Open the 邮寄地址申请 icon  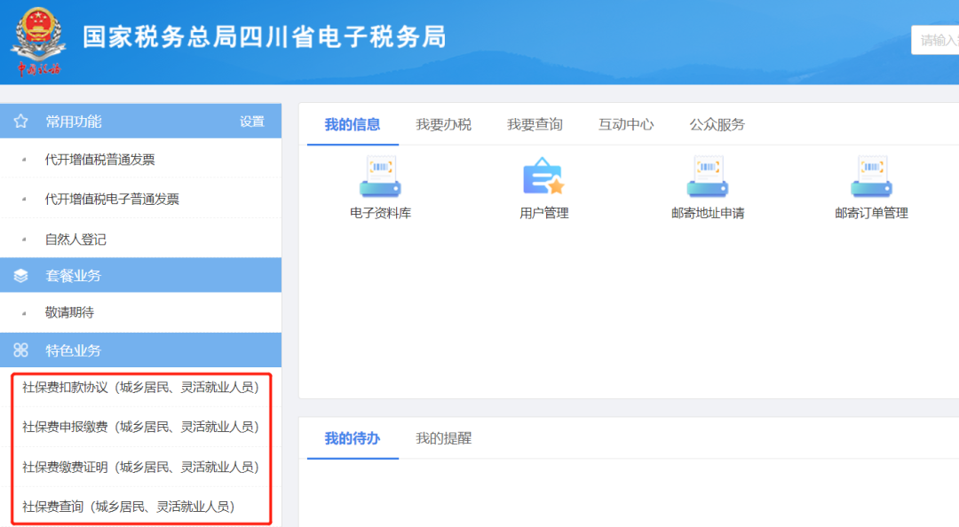708,177
